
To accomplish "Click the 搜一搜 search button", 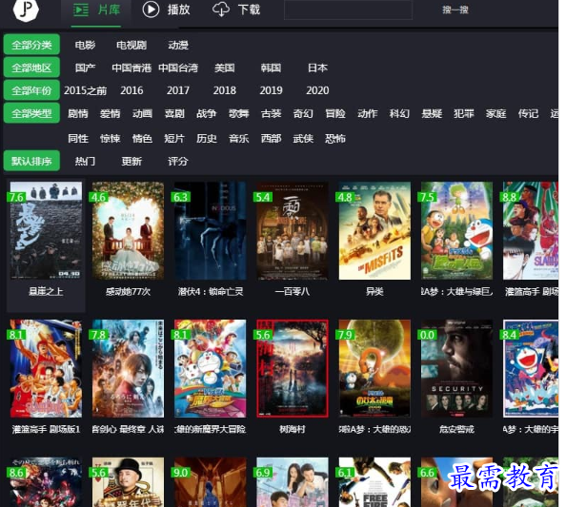I will (x=455, y=10).
